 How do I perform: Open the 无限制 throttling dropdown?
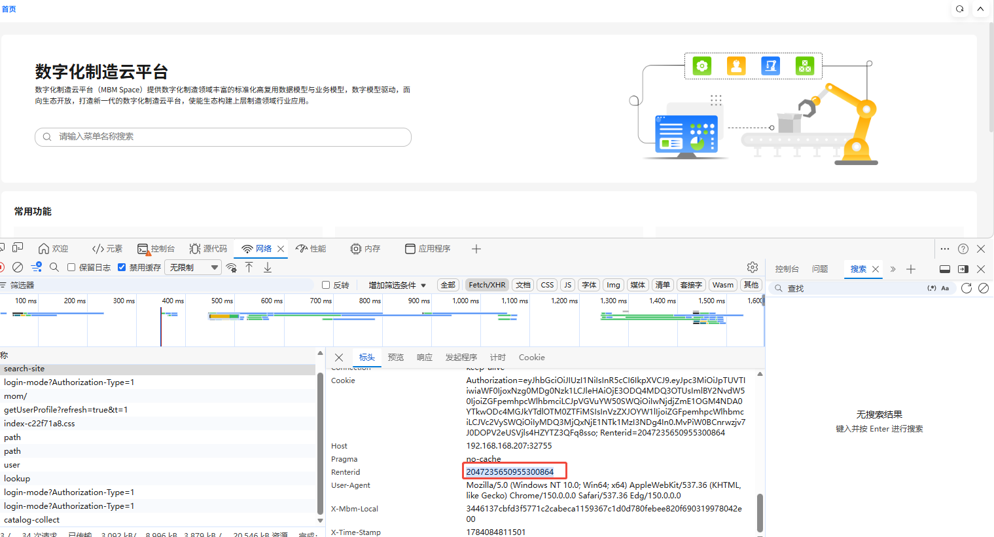pos(193,267)
